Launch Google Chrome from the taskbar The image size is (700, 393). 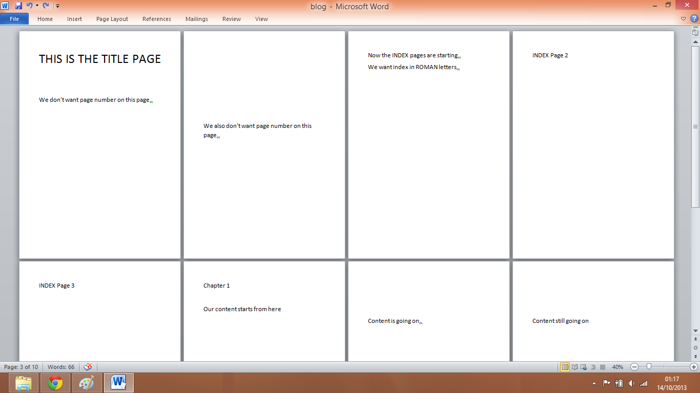[55, 382]
